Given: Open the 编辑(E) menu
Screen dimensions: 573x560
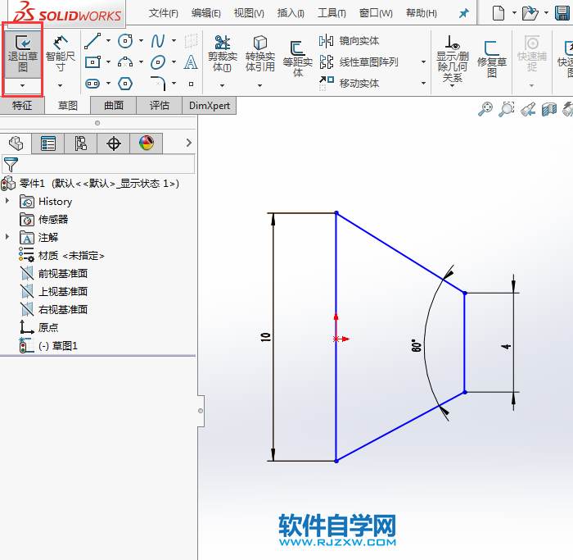Looking at the screenshot, I should (206, 14).
